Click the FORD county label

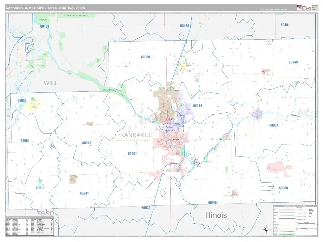46,213
